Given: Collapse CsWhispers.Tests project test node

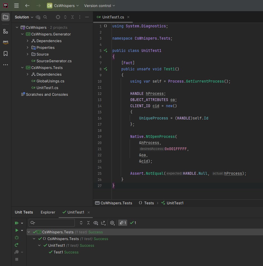Looking at the screenshot, I should tap(29, 232).
